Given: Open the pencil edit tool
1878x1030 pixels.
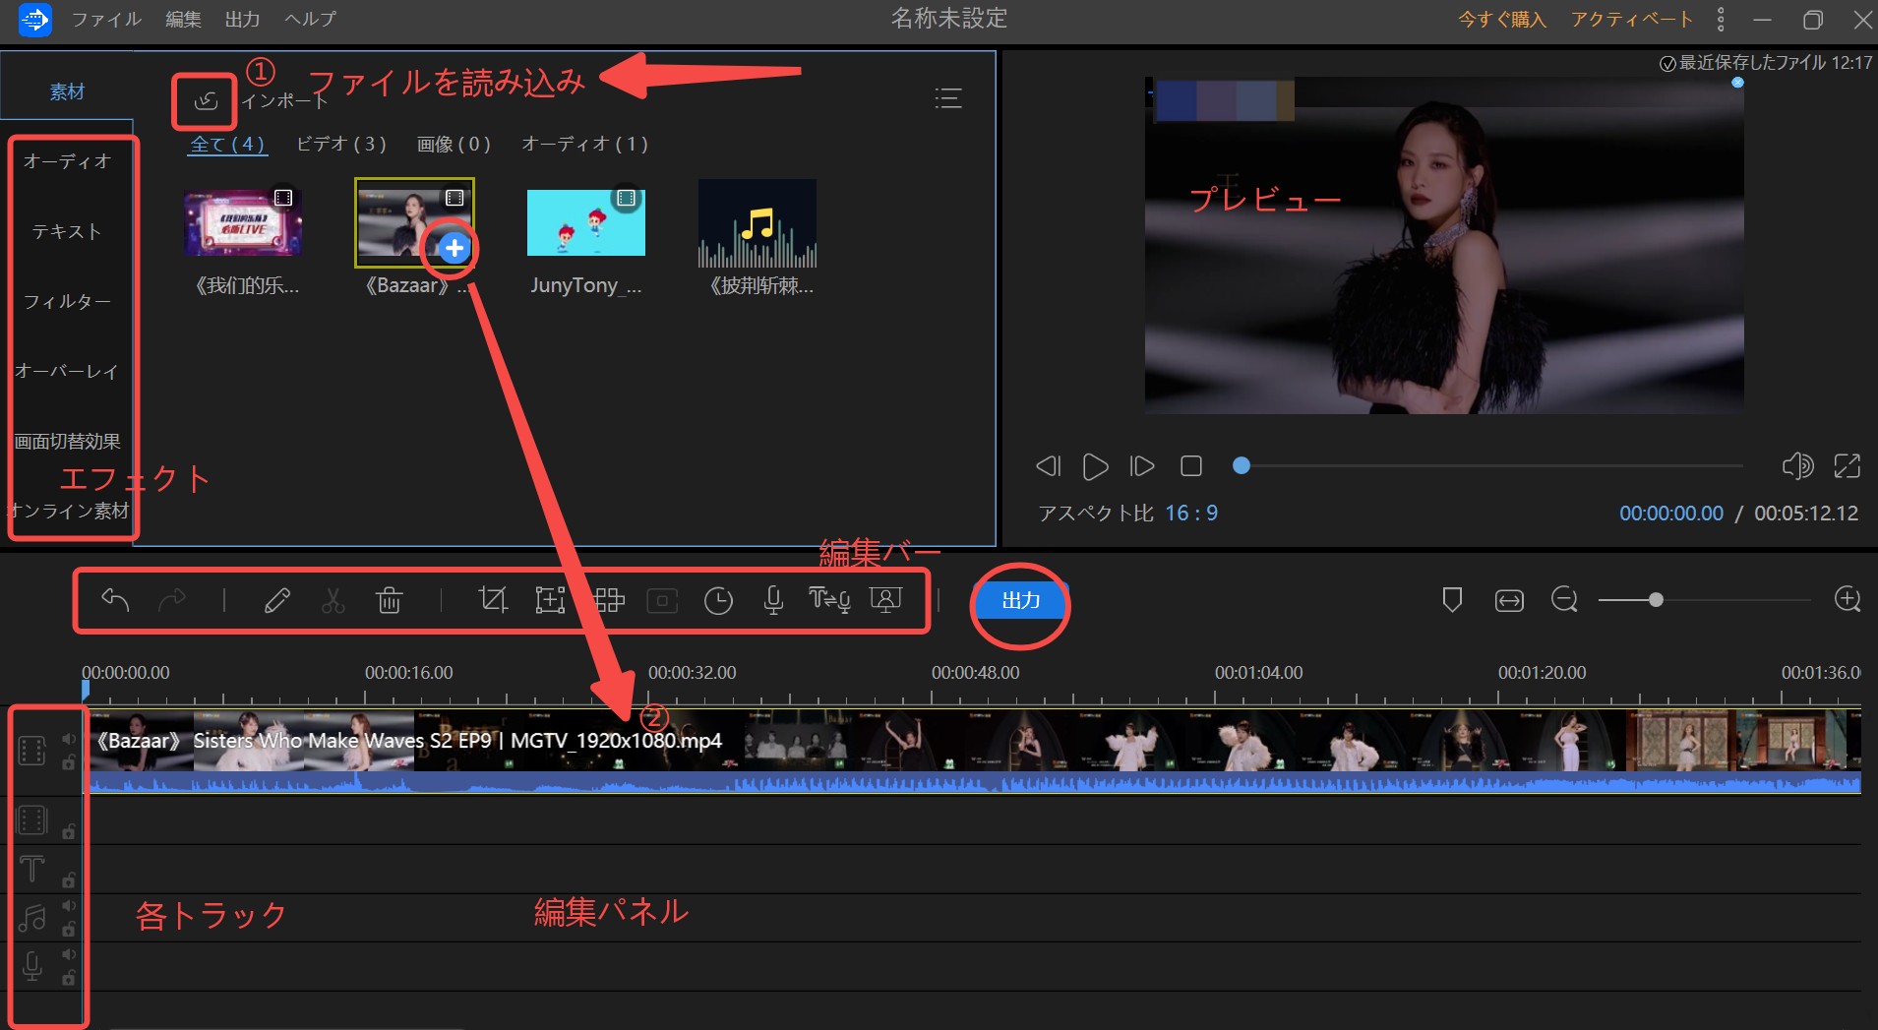Looking at the screenshot, I should [x=277, y=600].
